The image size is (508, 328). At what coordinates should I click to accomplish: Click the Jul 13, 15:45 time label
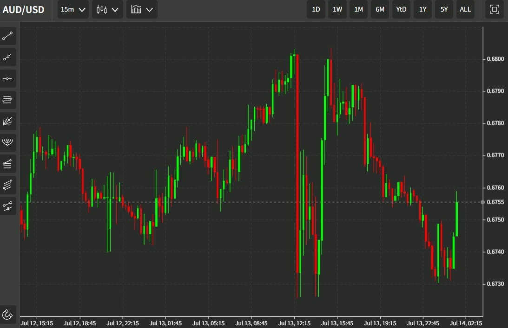[337, 323]
